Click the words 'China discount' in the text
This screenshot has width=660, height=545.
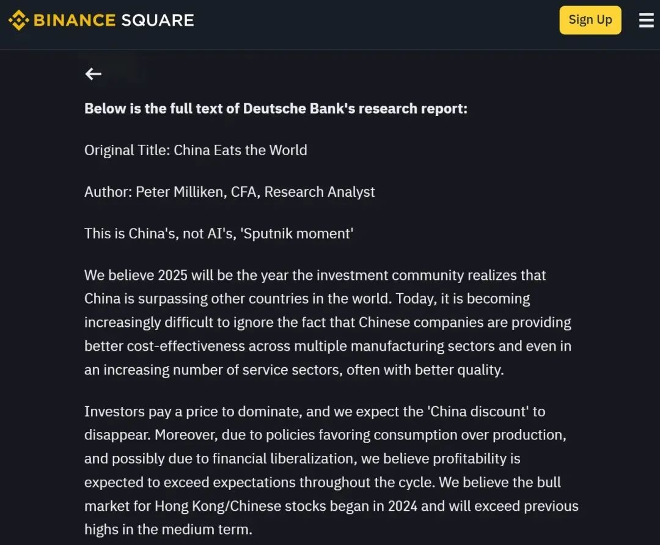478,411
